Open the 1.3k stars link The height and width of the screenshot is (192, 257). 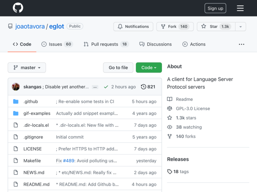click(x=186, y=118)
